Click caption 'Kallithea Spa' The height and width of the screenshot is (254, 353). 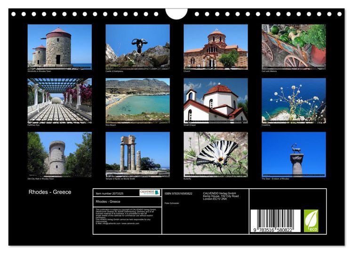(x=33, y=125)
